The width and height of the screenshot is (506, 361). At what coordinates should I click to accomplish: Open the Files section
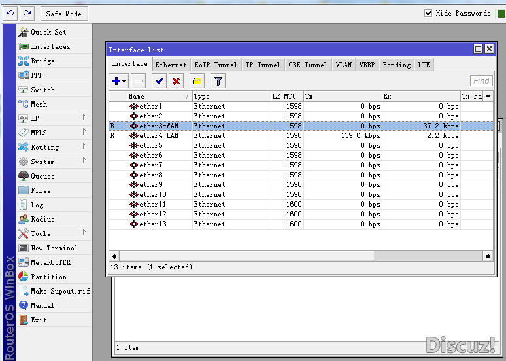pos(54,190)
